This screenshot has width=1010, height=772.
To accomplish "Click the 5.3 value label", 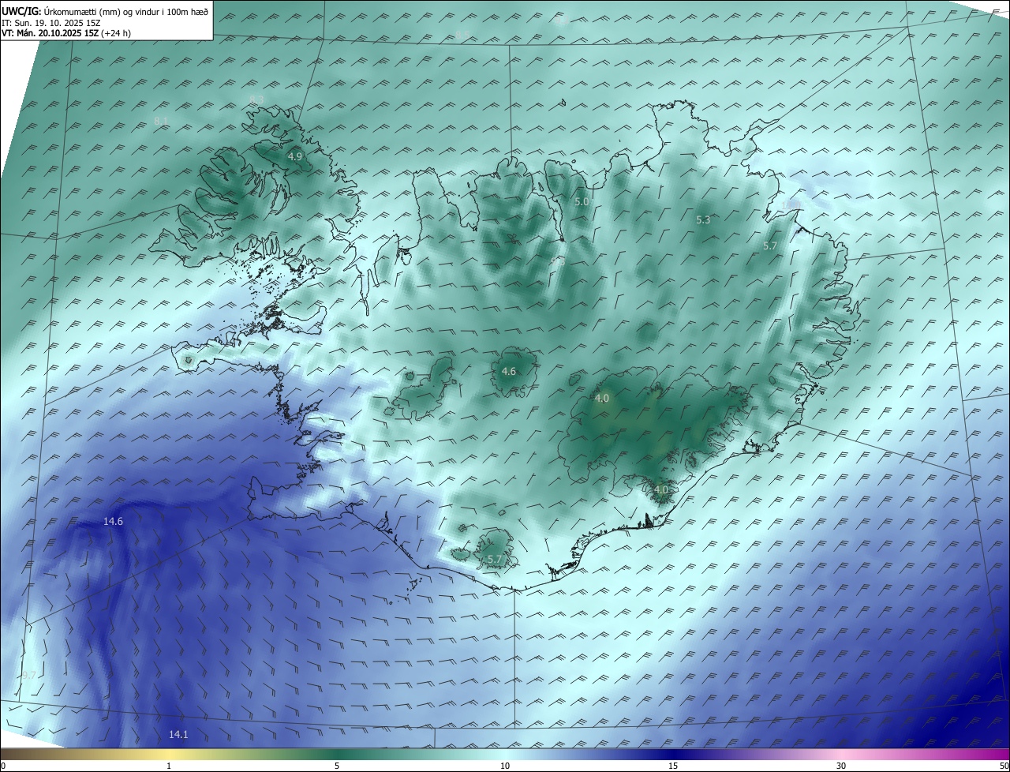I will click(x=703, y=219).
